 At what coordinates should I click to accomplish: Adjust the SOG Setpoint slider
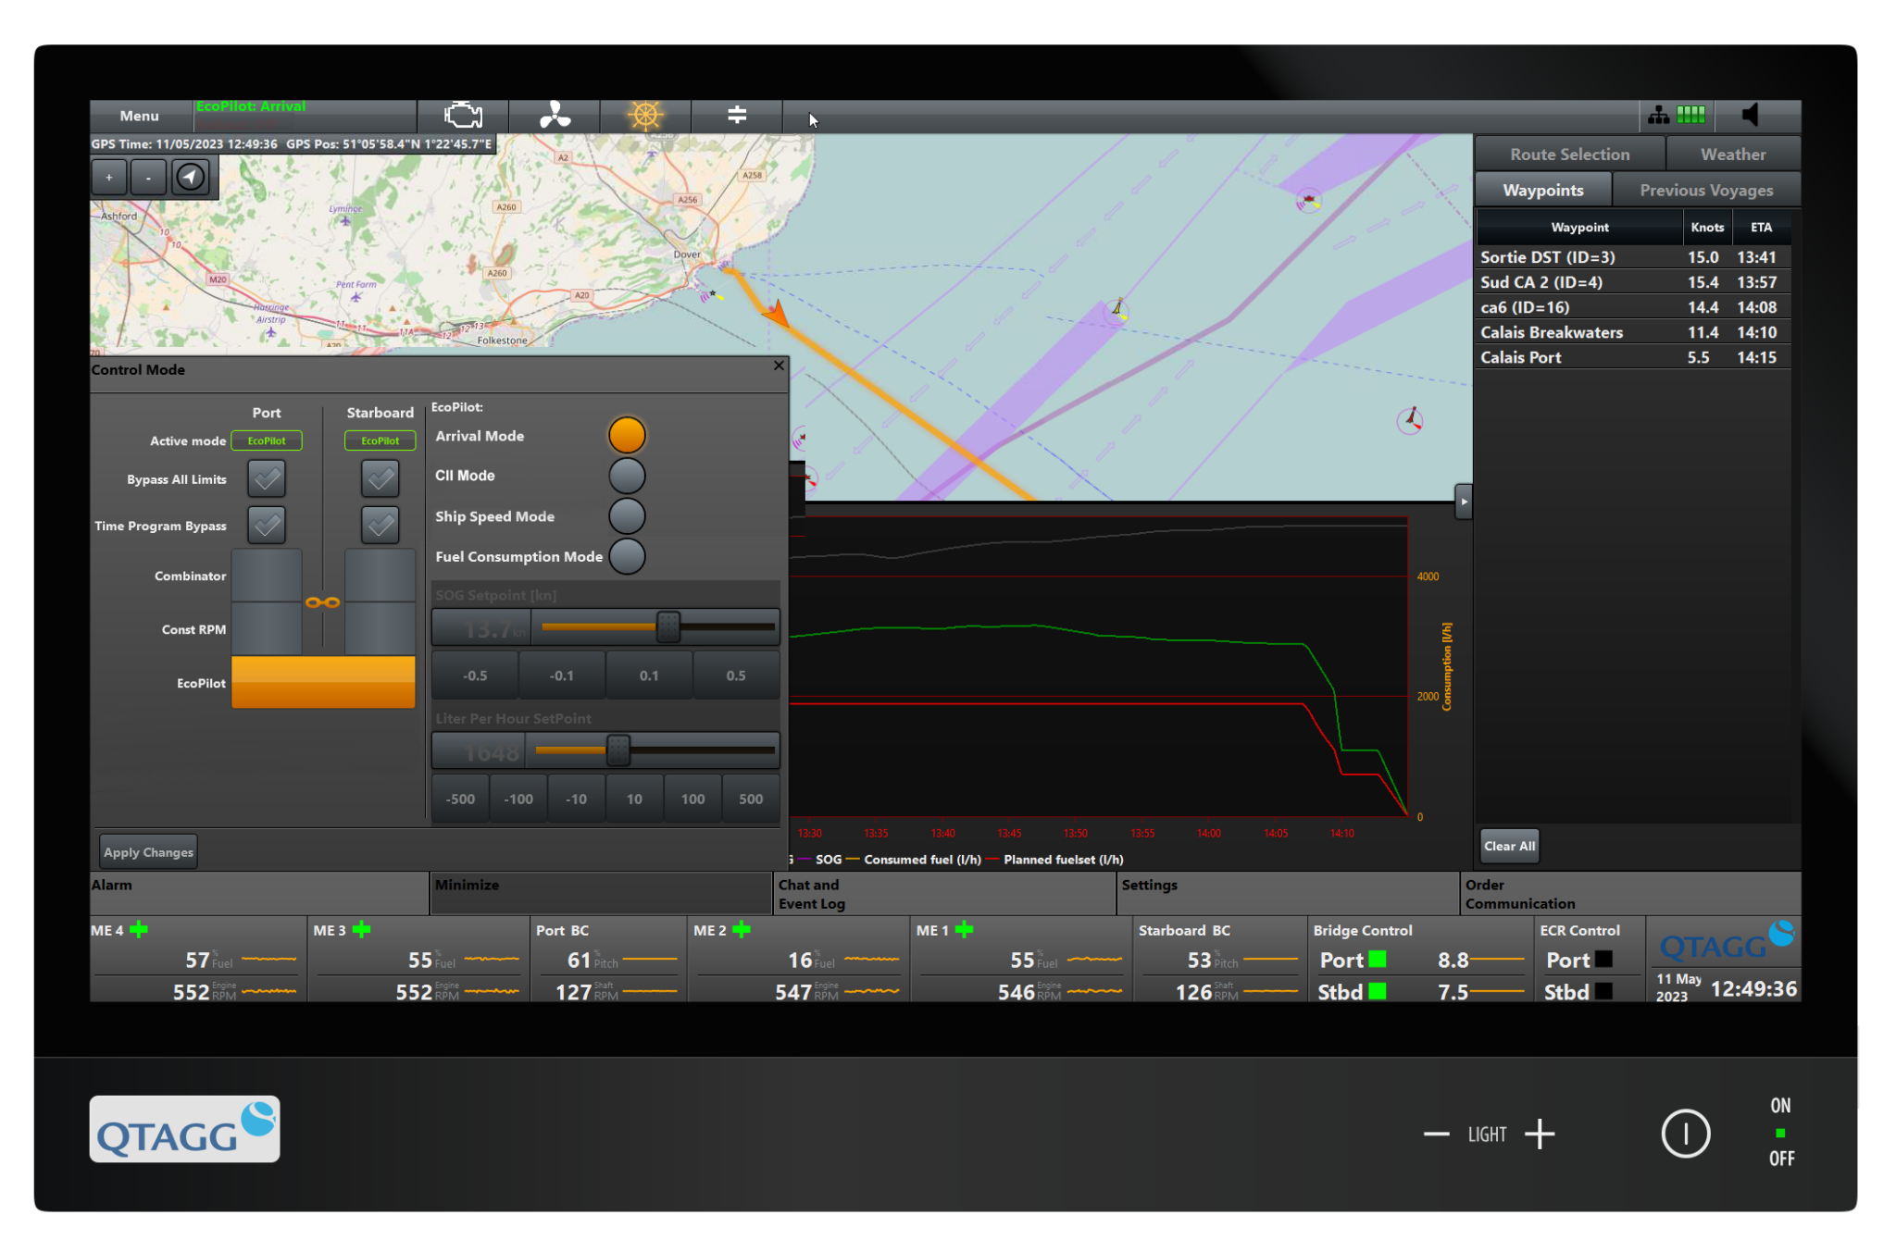(x=669, y=626)
